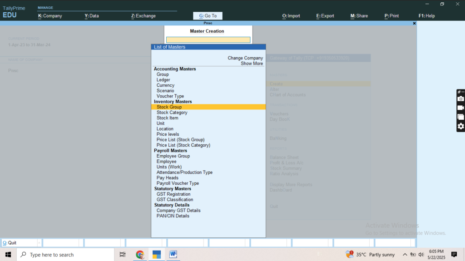Select Currency master
Image resolution: width=465 pixels, height=261 pixels.
pyautogui.click(x=165, y=85)
